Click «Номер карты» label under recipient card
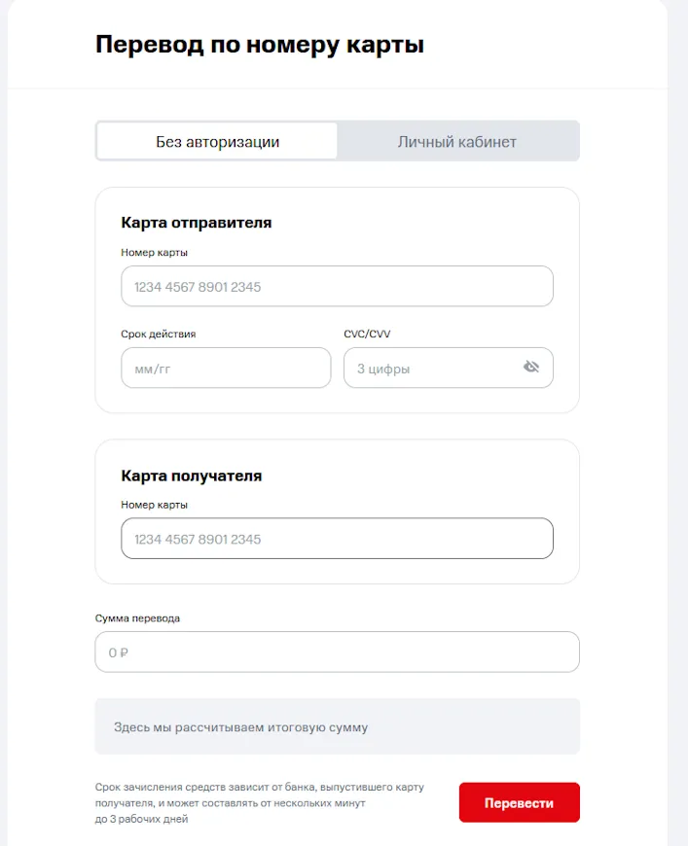 154,505
